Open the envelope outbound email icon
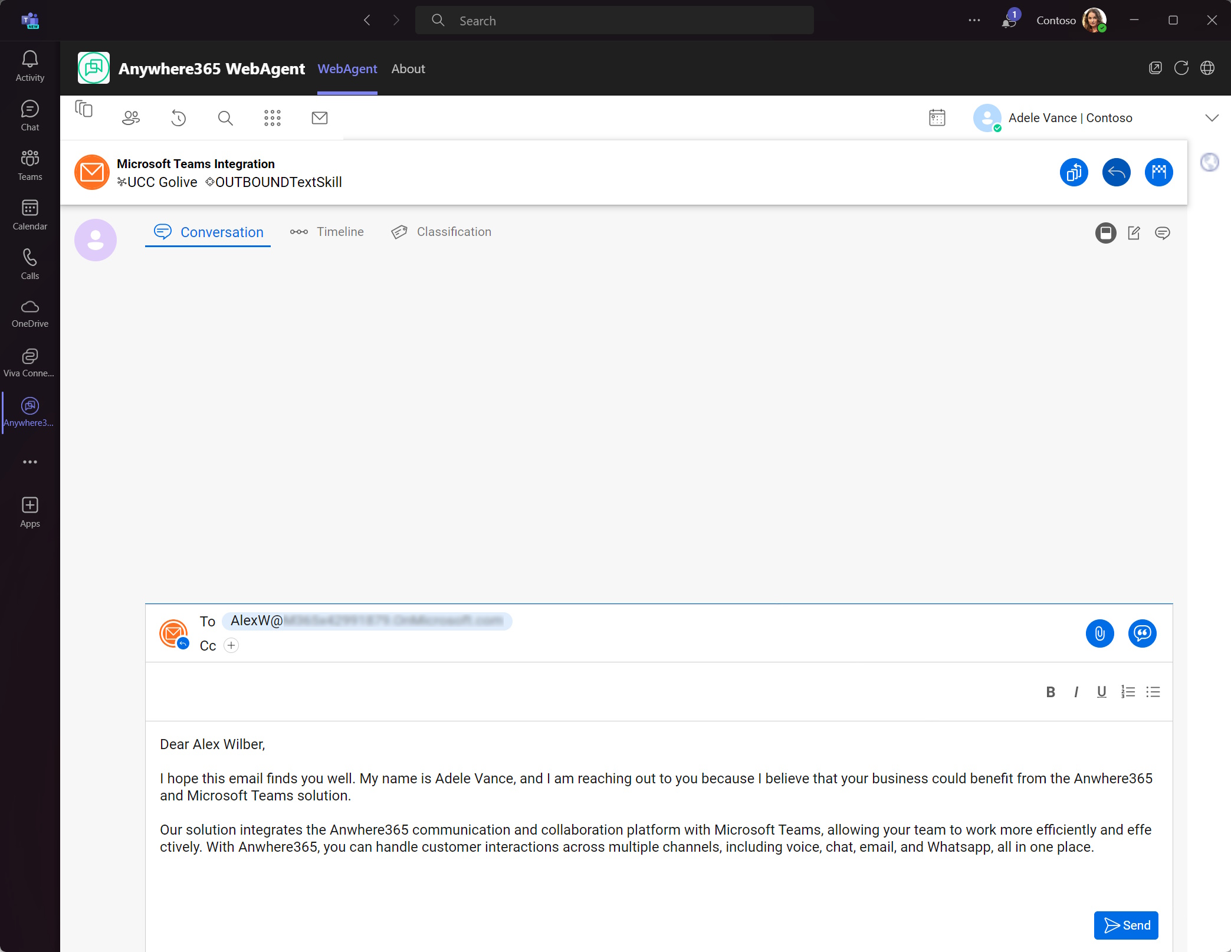 [319, 118]
